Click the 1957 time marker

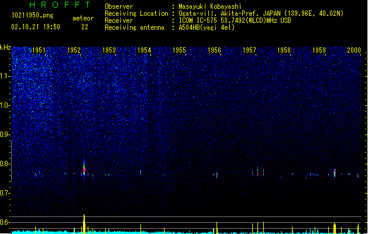tap(249, 50)
